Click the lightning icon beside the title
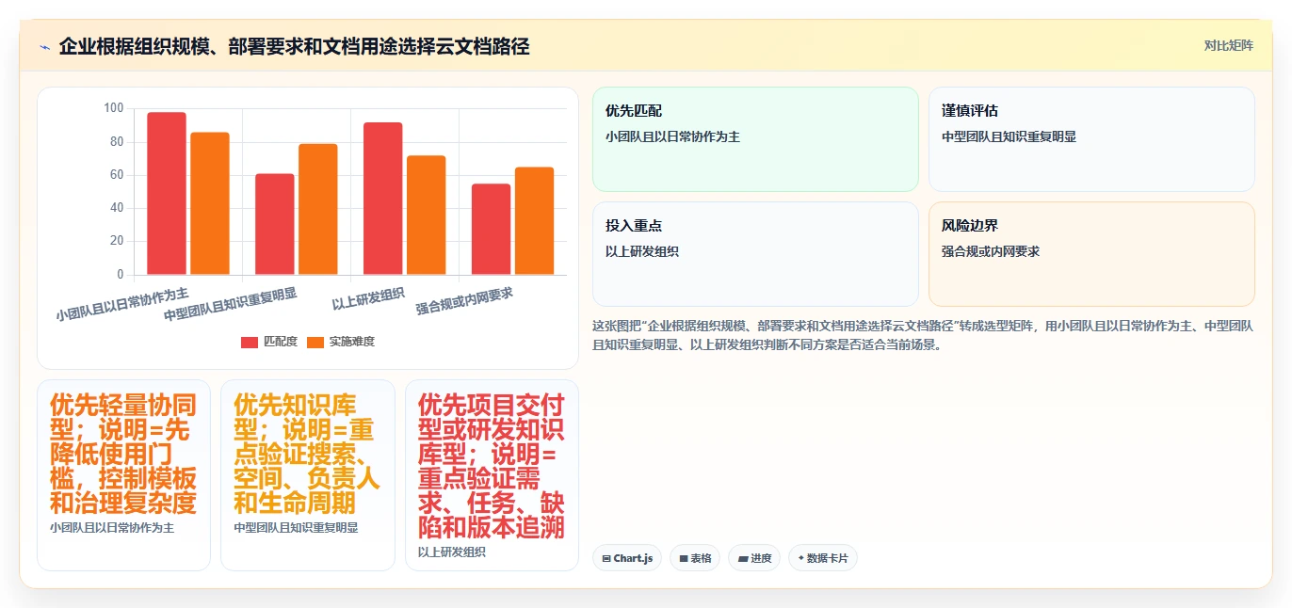 coord(44,47)
